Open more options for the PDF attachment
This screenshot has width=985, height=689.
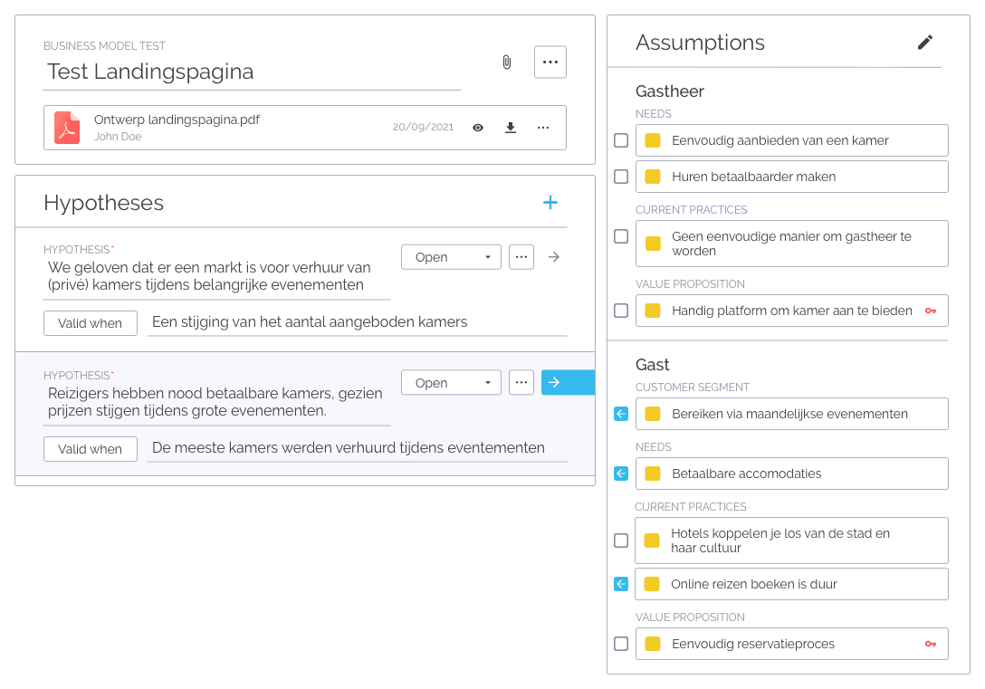tap(543, 128)
